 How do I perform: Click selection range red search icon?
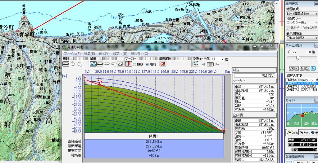[x=163, y=64]
